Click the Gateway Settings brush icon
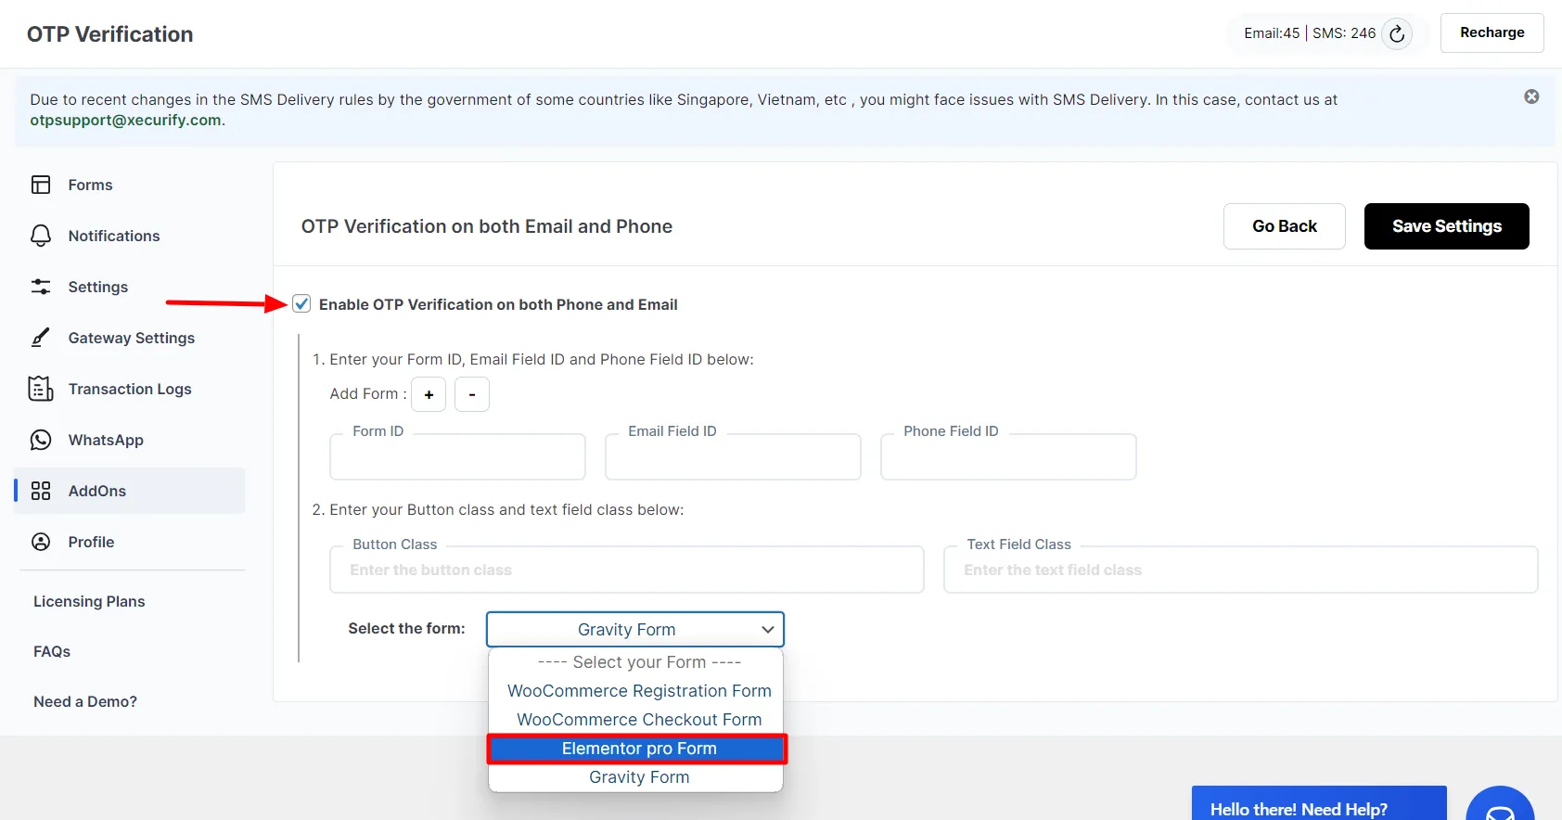Image resolution: width=1562 pixels, height=820 pixels. click(41, 338)
